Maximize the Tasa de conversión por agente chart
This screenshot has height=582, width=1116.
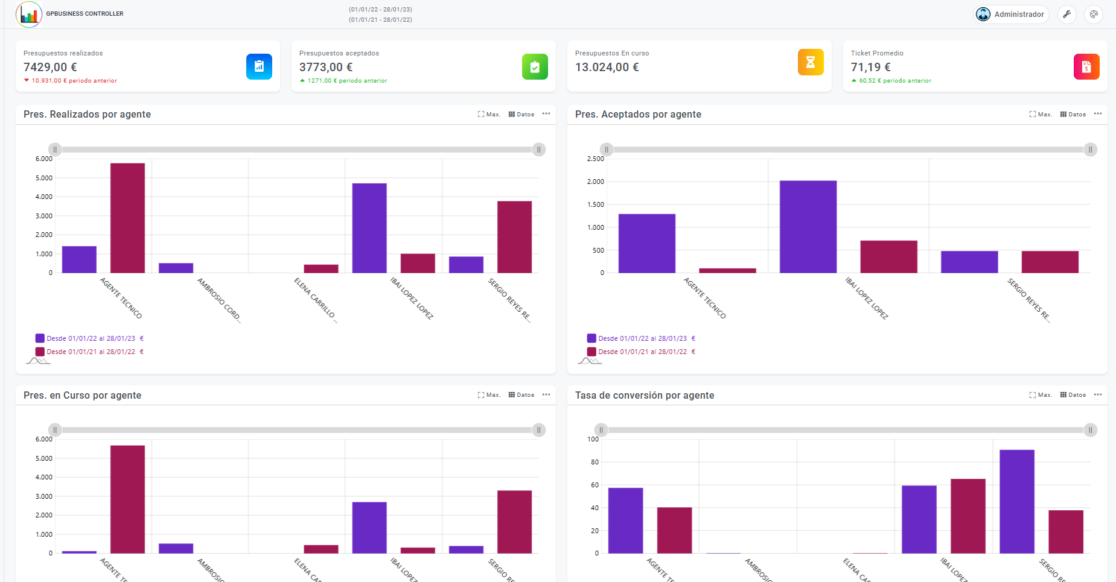point(1041,395)
